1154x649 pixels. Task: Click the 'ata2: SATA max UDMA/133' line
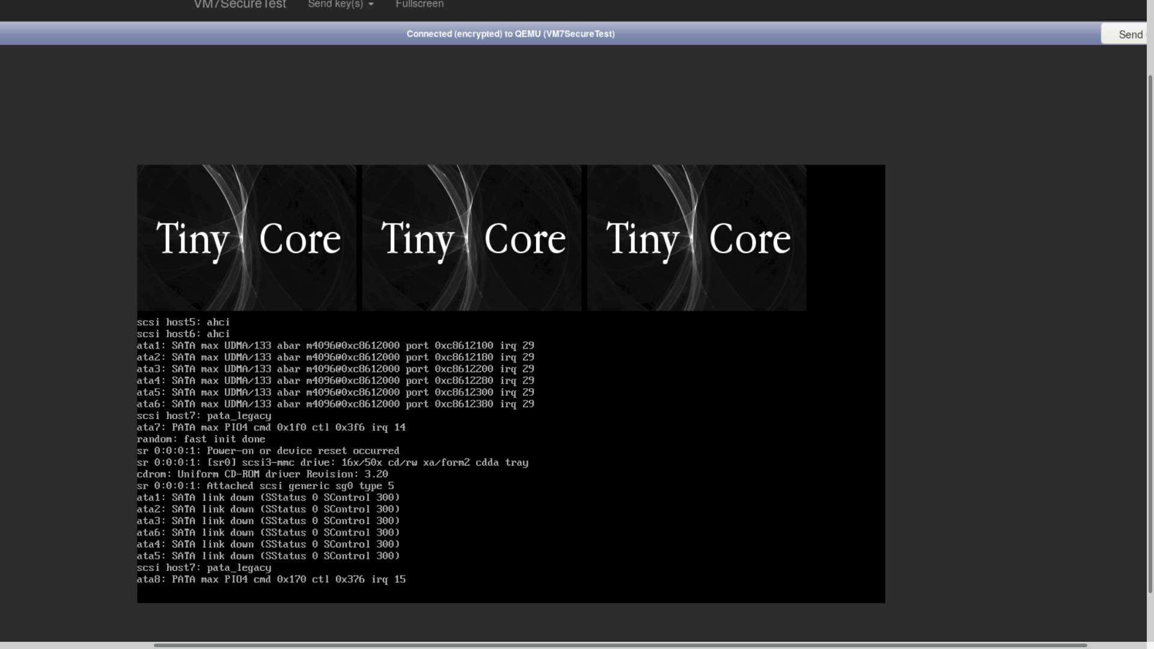pyautogui.click(x=335, y=358)
